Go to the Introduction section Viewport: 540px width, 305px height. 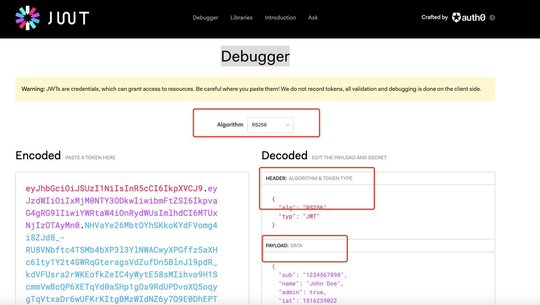tap(280, 17)
